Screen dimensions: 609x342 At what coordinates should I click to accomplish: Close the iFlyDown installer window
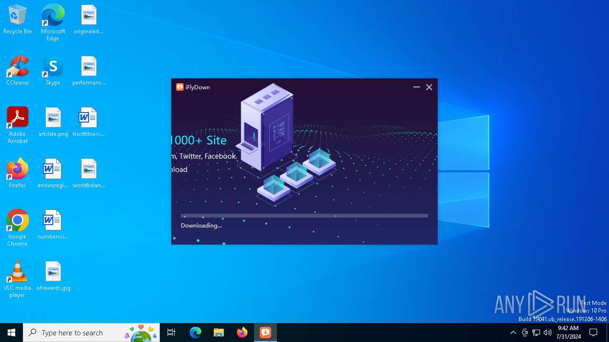(429, 87)
